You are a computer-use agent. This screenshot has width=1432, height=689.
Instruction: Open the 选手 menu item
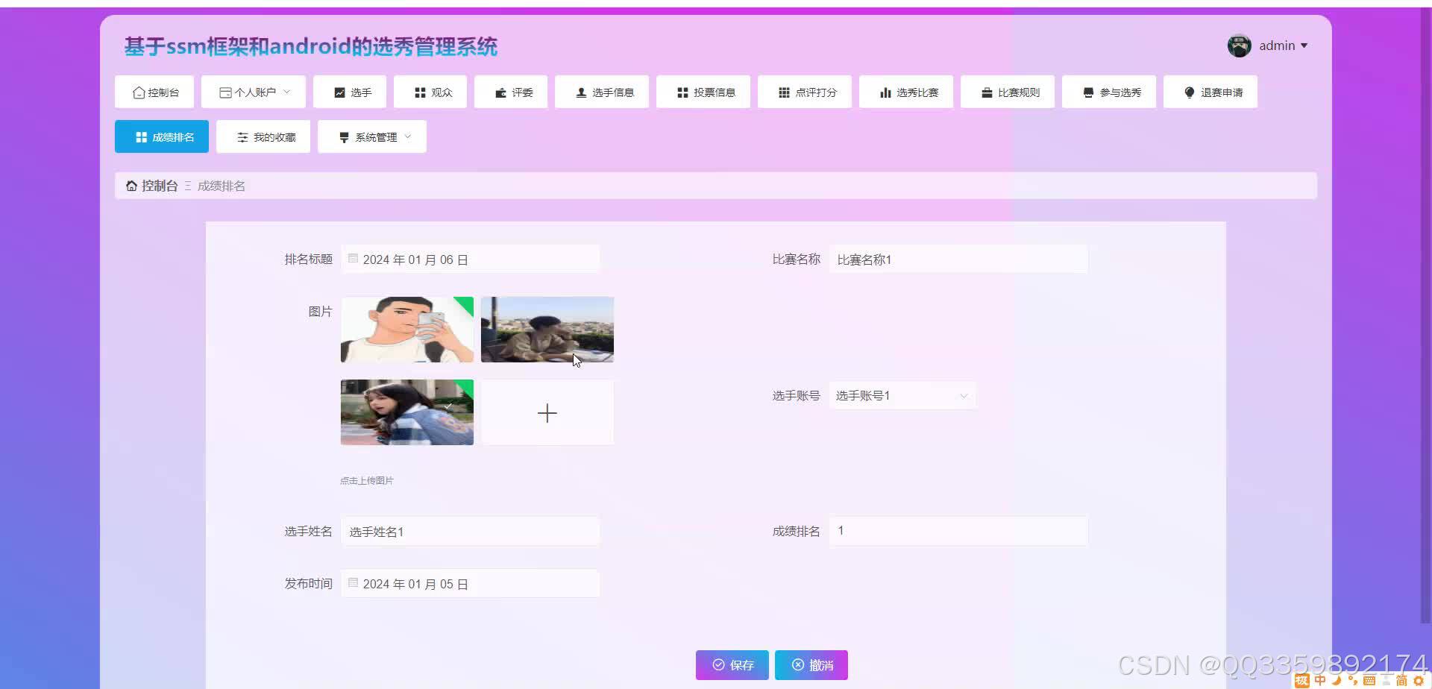tap(350, 92)
